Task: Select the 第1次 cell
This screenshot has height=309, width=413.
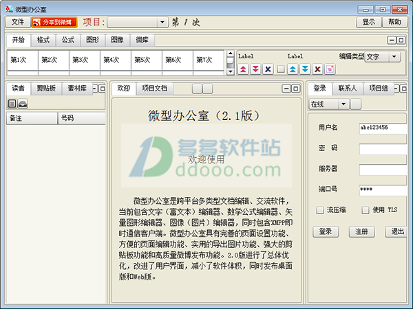Action: tap(23, 60)
